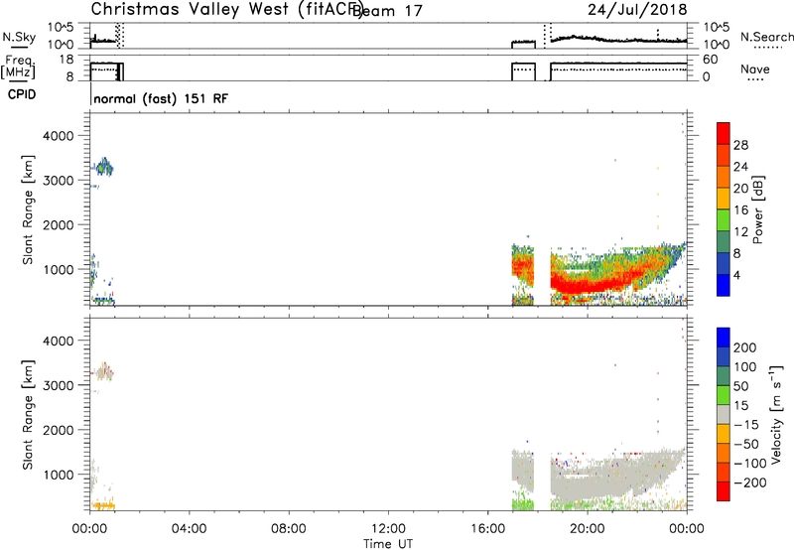Click the Christmas Valley West (fitACF) title
Viewport: 794px width, 550px height.
click(226, 10)
